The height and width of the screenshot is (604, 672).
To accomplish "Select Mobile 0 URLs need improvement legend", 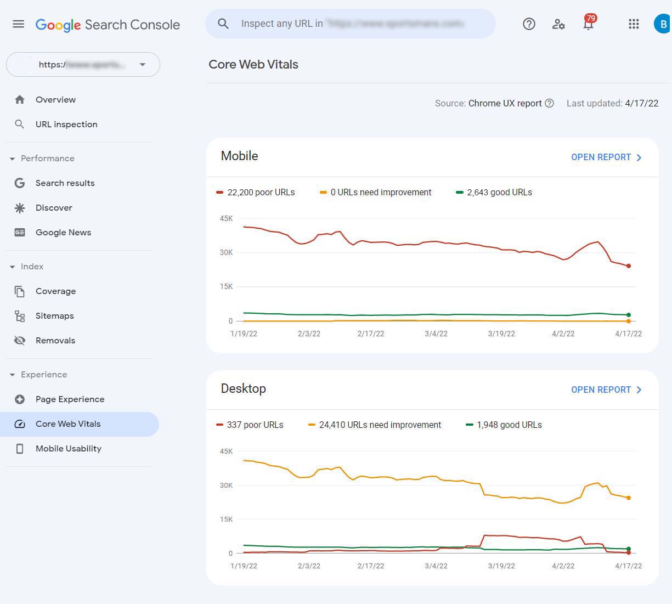I will 375,193.
